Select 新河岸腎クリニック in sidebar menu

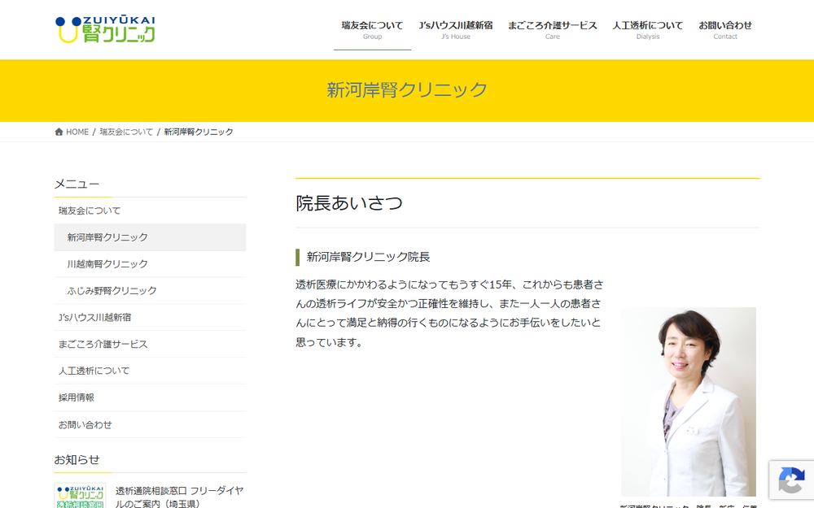pos(150,237)
